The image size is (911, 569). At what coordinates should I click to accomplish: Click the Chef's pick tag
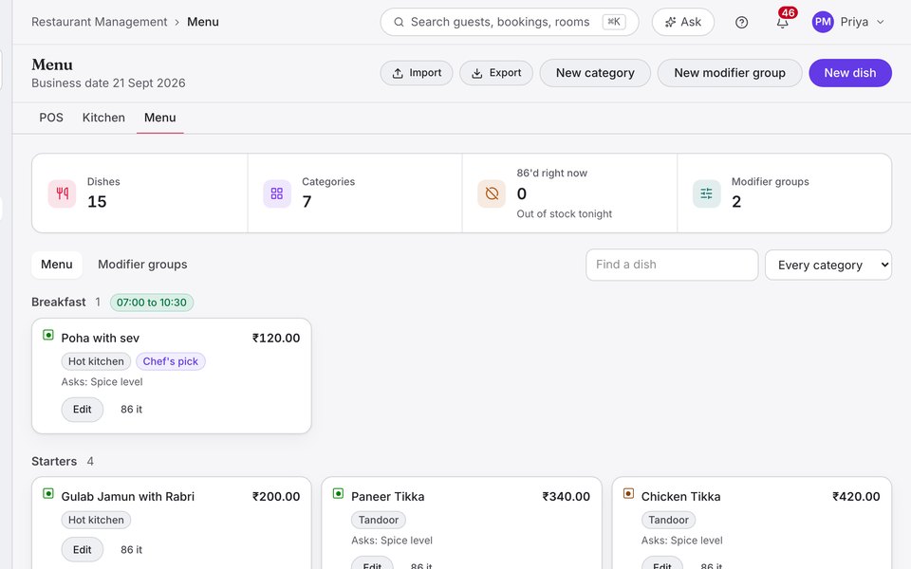click(170, 361)
